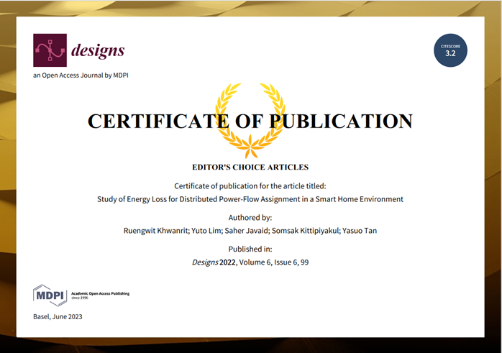Click the 'Basel, June 2023' date text
This screenshot has width=502, height=353.
pyautogui.click(x=58, y=316)
